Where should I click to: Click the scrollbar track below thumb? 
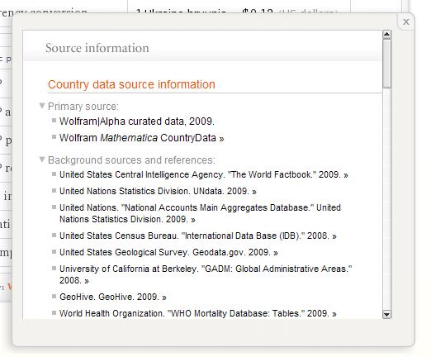click(x=386, y=198)
